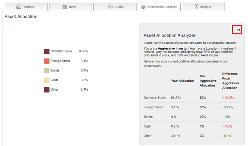The width and height of the screenshot is (248, 146).
Task: Click the 0.2 % allocation cell
Action: click(x=175, y=126)
